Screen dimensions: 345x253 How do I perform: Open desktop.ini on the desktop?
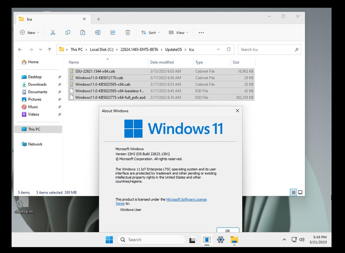click(x=23, y=205)
